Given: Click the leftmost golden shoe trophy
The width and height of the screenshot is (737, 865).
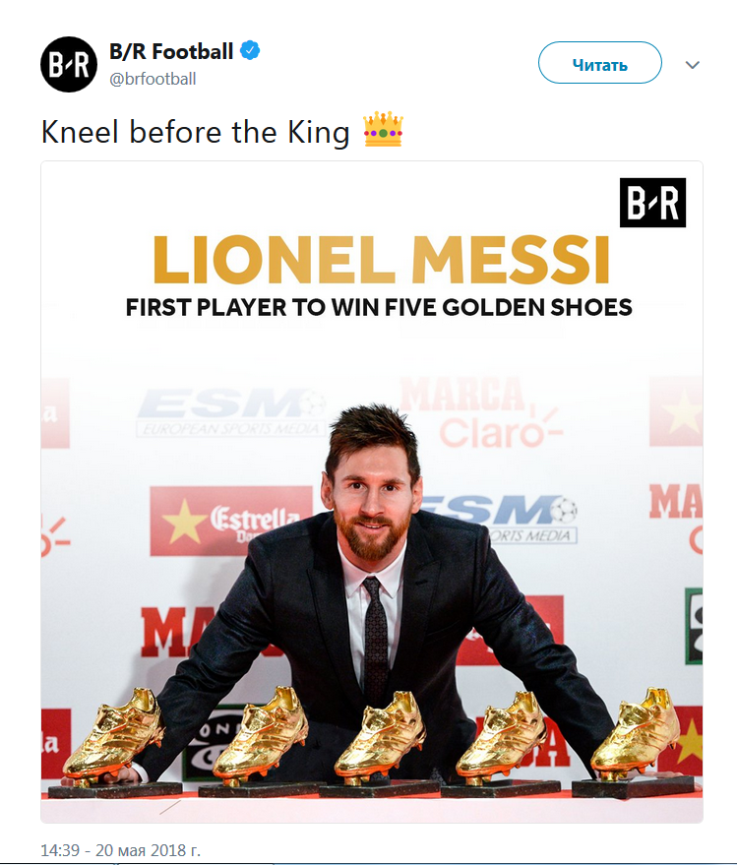Looking at the screenshot, I should click(x=110, y=741).
